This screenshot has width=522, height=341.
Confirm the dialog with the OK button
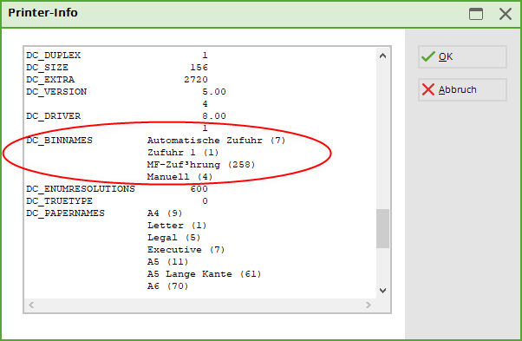462,57
